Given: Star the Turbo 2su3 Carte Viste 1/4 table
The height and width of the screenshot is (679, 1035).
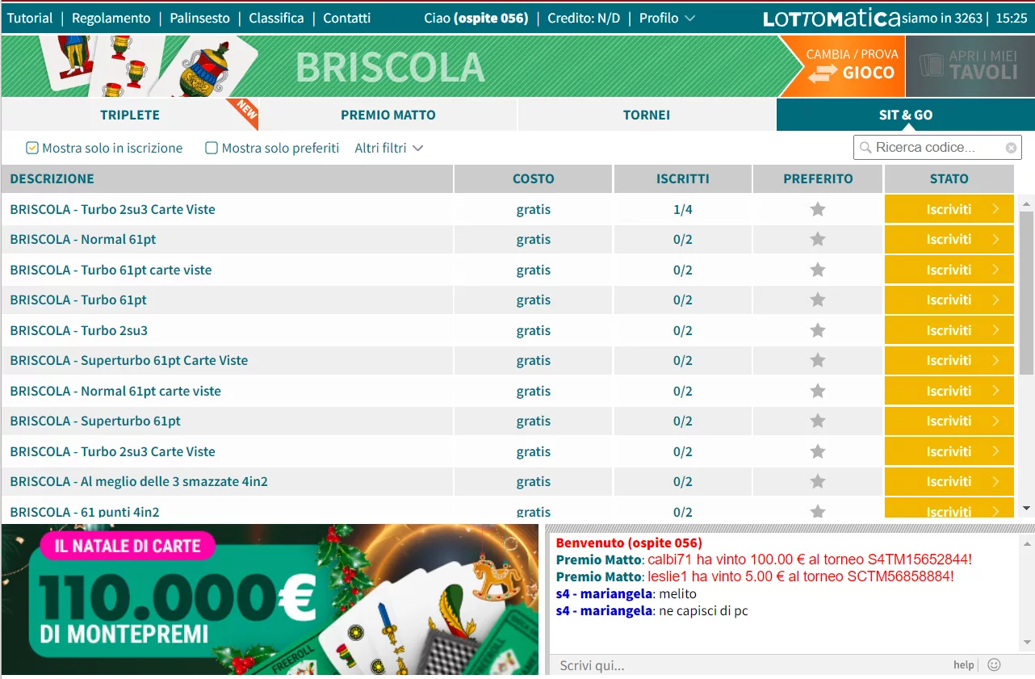Looking at the screenshot, I should [818, 209].
